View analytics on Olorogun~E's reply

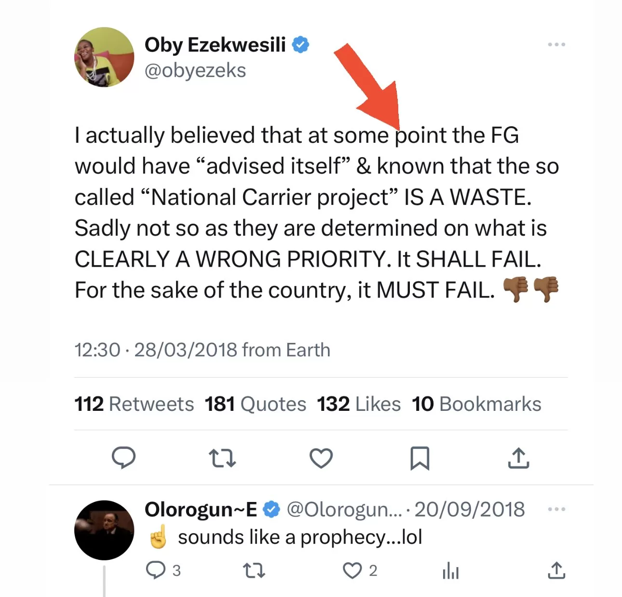pos(450,571)
